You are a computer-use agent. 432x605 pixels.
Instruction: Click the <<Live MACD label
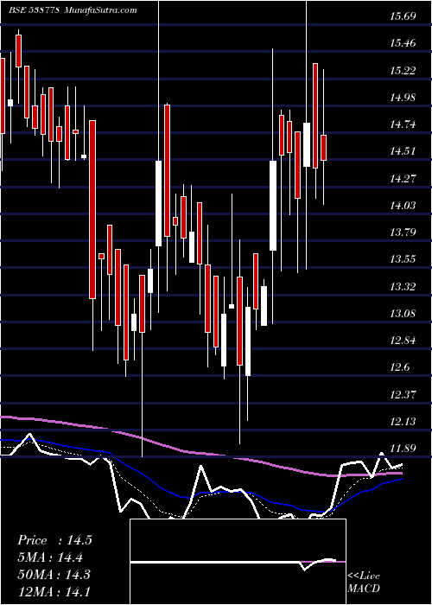(x=364, y=583)
